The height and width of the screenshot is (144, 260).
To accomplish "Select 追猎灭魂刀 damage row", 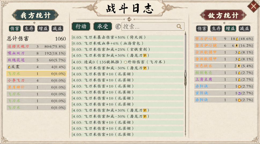I will (36, 46).
